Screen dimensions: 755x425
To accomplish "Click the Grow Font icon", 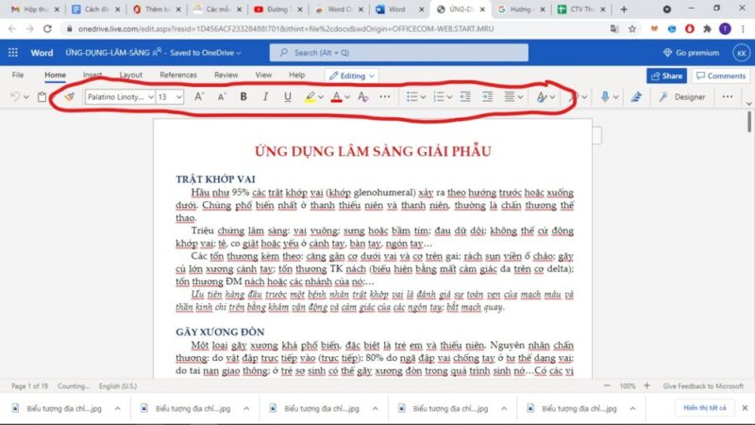I will pyautogui.click(x=199, y=97).
